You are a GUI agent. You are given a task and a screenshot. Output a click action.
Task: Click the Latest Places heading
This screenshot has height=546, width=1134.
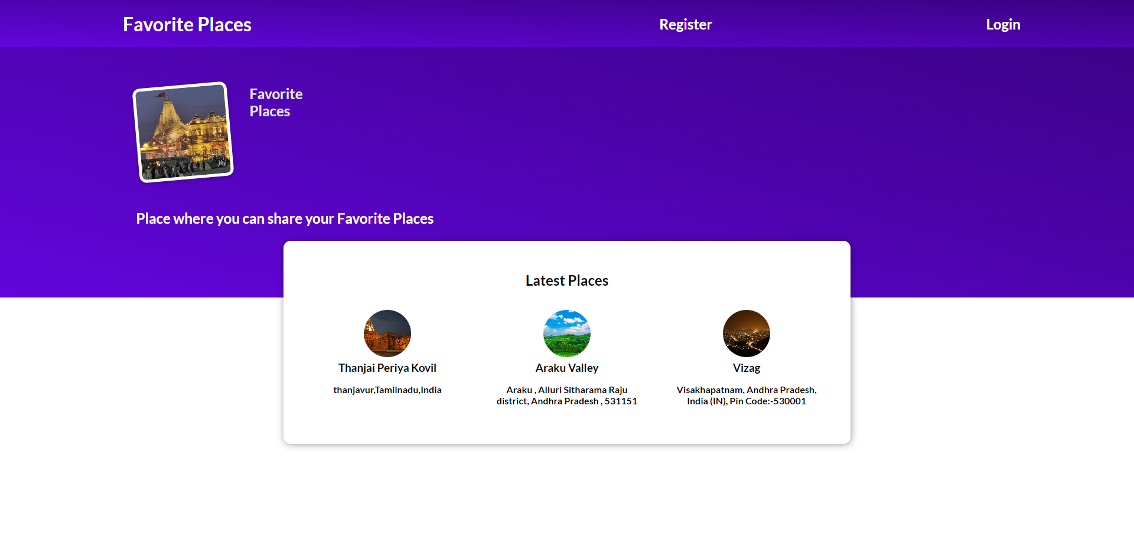point(566,280)
